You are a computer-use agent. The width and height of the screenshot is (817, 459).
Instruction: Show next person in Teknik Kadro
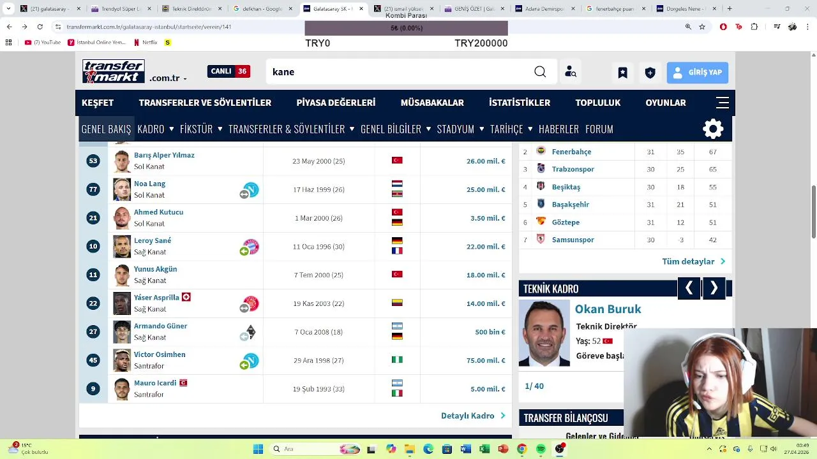(x=714, y=288)
